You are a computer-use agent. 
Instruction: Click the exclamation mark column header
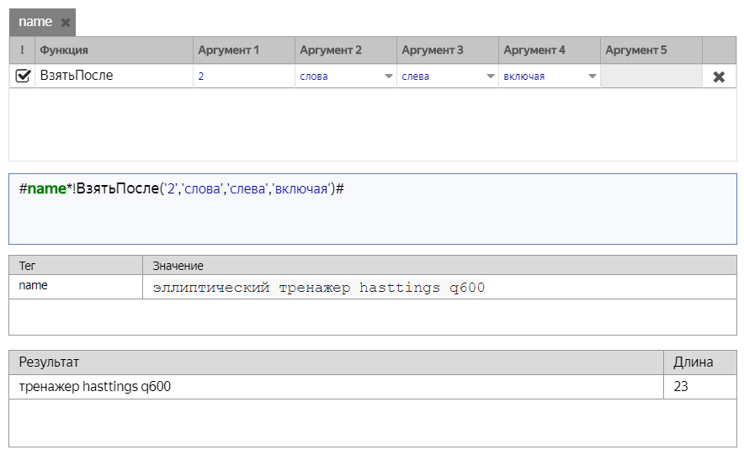pyautogui.click(x=22, y=50)
